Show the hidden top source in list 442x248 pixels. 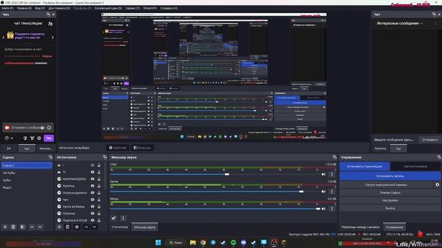(x=93, y=165)
